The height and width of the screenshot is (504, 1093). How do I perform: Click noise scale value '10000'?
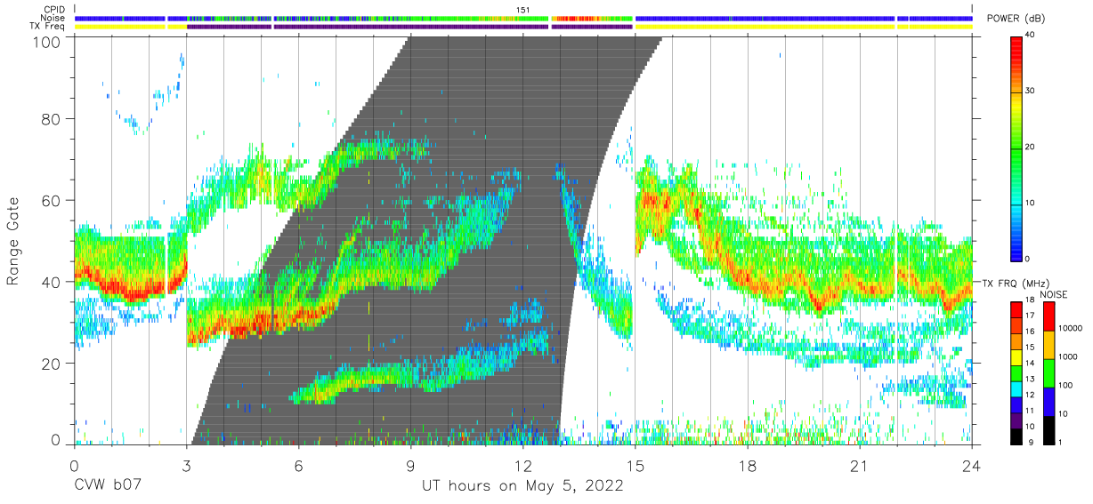1073,329
